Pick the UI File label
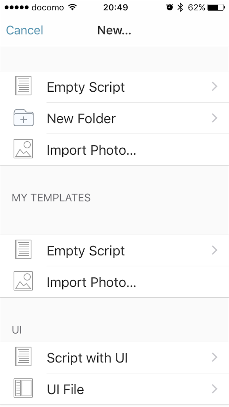Screen dimensions: 229x407 tap(65, 390)
